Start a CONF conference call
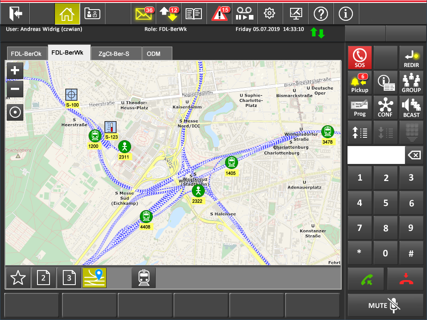The width and height of the screenshot is (427, 320). (386, 108)
